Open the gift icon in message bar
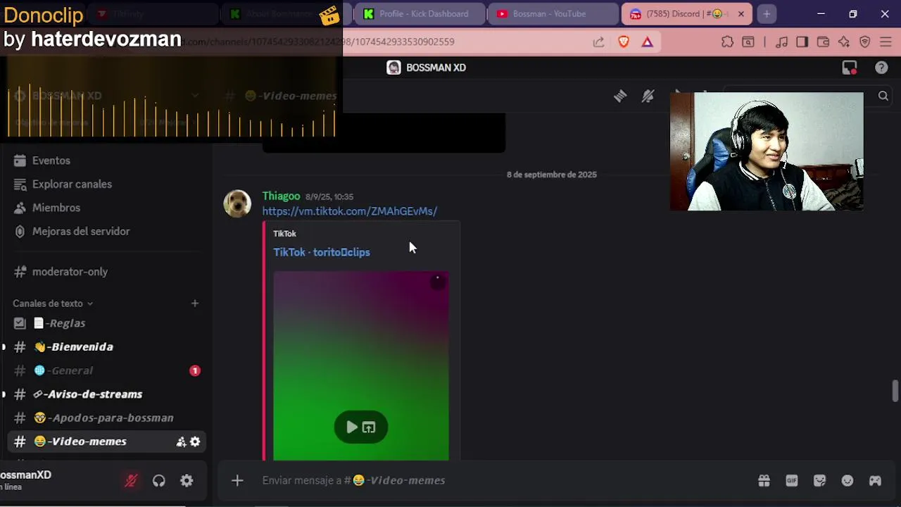 [764, 480]
